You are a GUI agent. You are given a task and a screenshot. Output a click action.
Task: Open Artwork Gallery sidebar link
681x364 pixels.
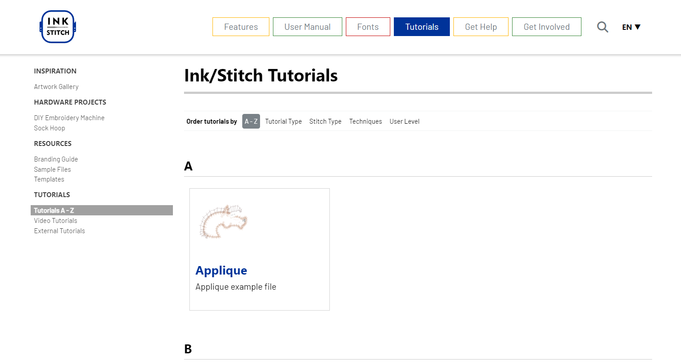pyautogui.click(x=56, y=87)
